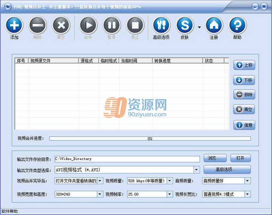Screen dimensions: 272x215
Task: Open 帮助 (Help) question mark icon
Action: pyautogui.click(x=238, y=25)
